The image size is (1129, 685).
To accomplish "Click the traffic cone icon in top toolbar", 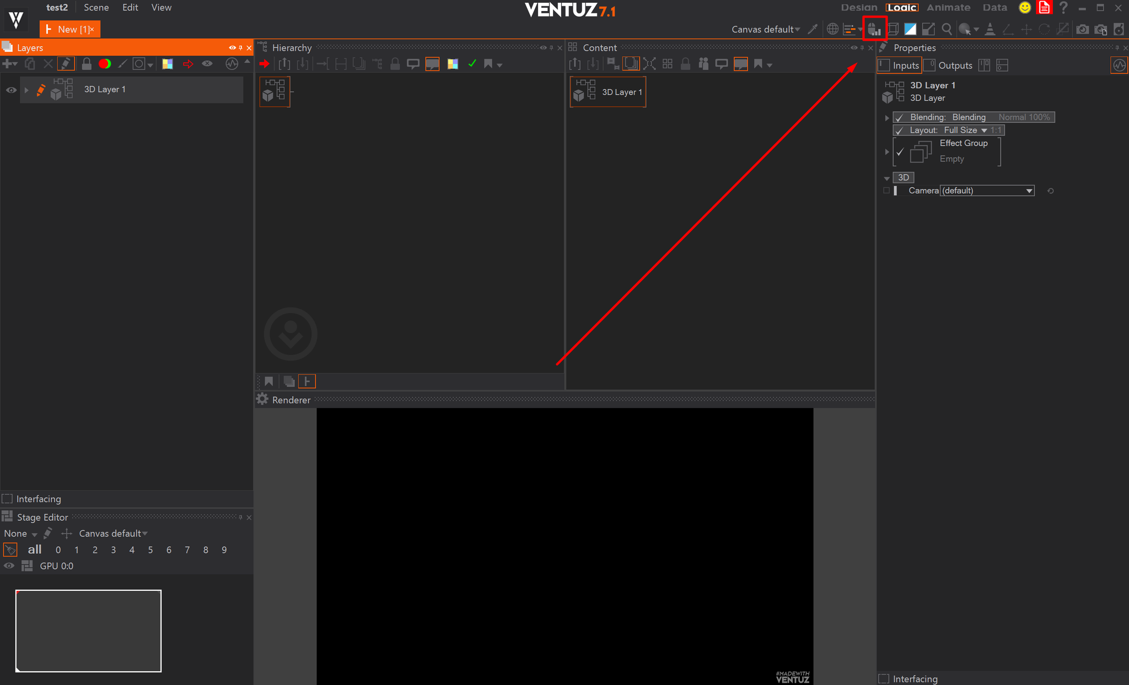I will pos(990,29).
